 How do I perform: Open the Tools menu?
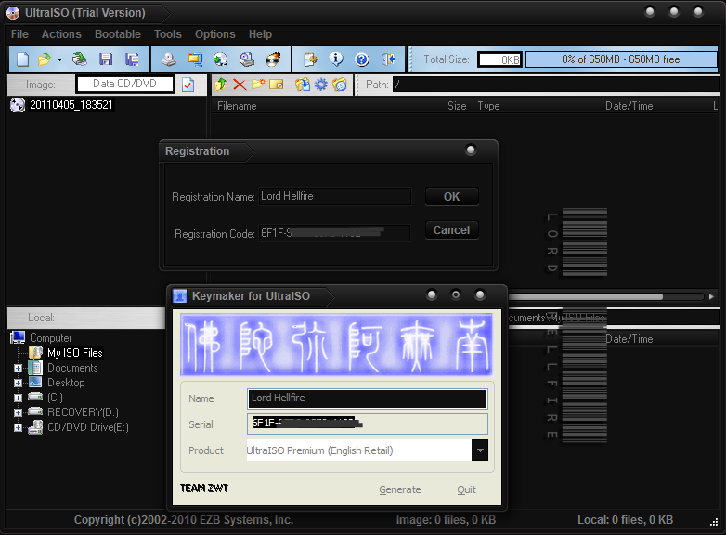pyautogui.click(x=168, y=34)
